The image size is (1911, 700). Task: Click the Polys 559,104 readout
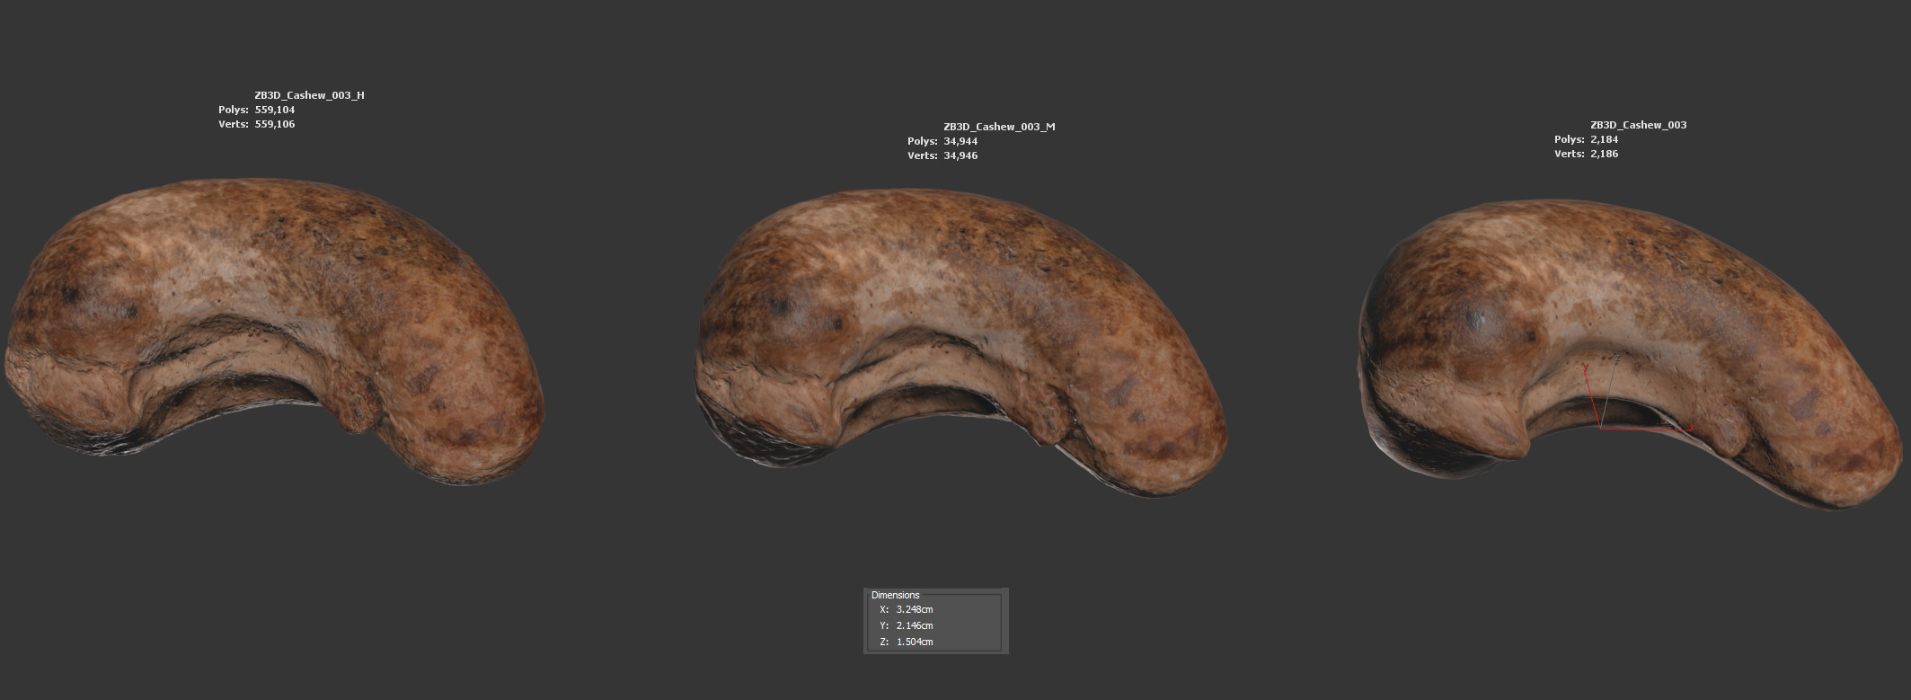coord(274,110)
